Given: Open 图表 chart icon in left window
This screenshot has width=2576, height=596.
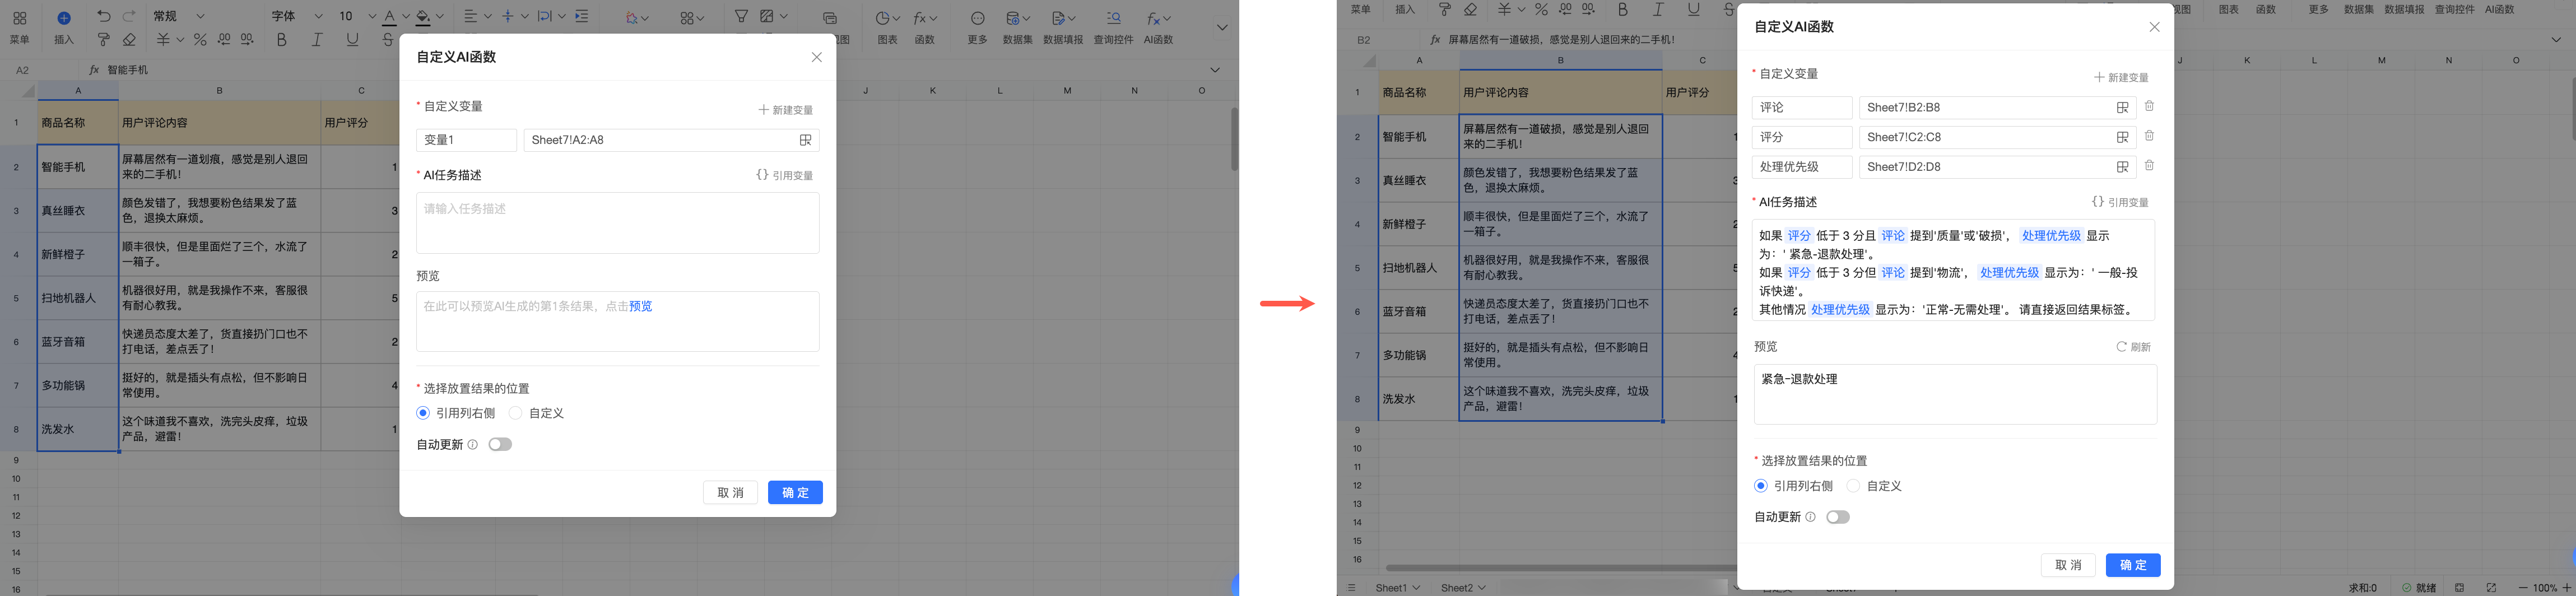Looking at the screenshot, I should pyautogui.click(x=883, y=18).
